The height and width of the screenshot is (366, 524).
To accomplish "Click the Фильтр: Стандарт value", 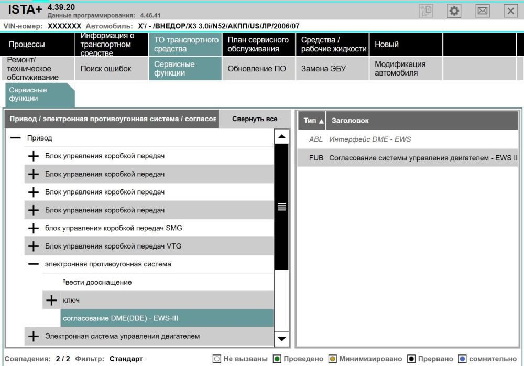I will click(126, 359).
